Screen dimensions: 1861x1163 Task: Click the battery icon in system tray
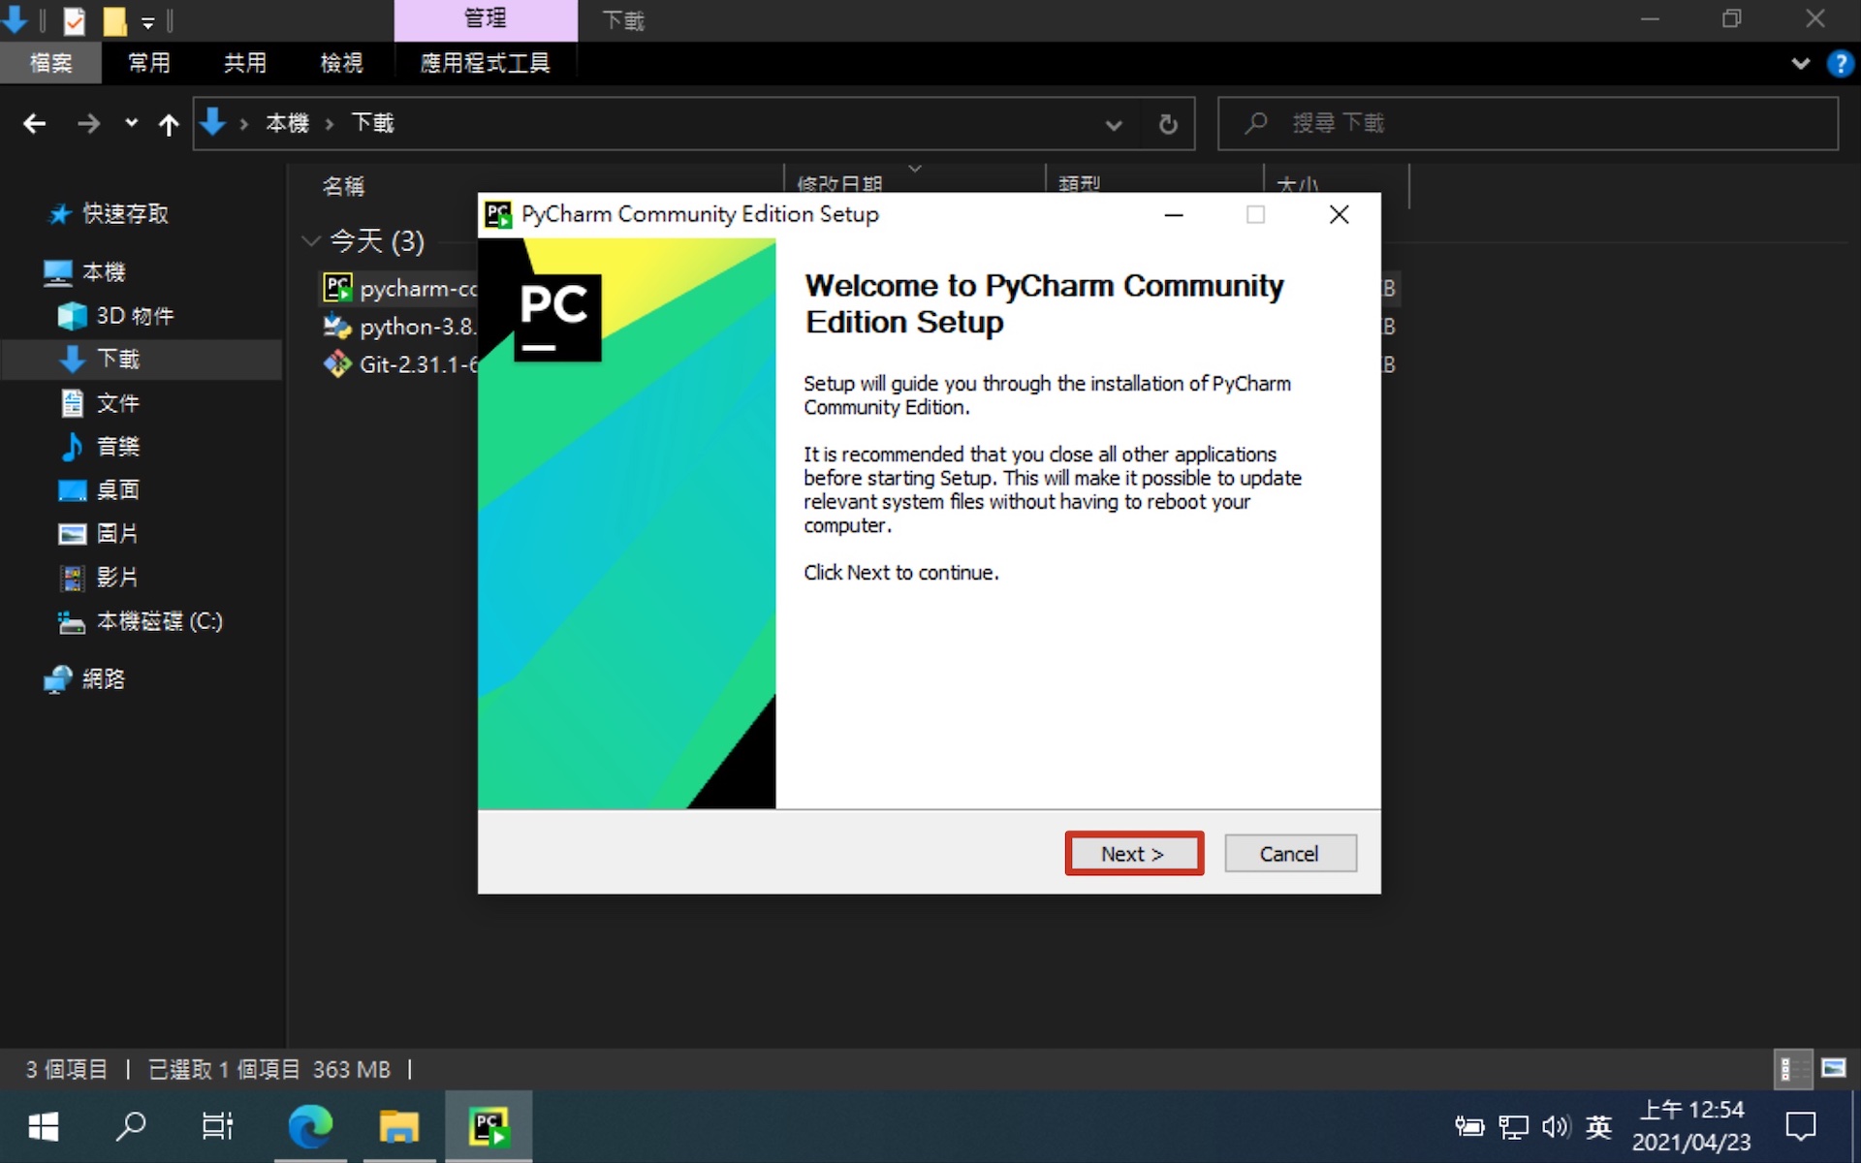1469,1126
